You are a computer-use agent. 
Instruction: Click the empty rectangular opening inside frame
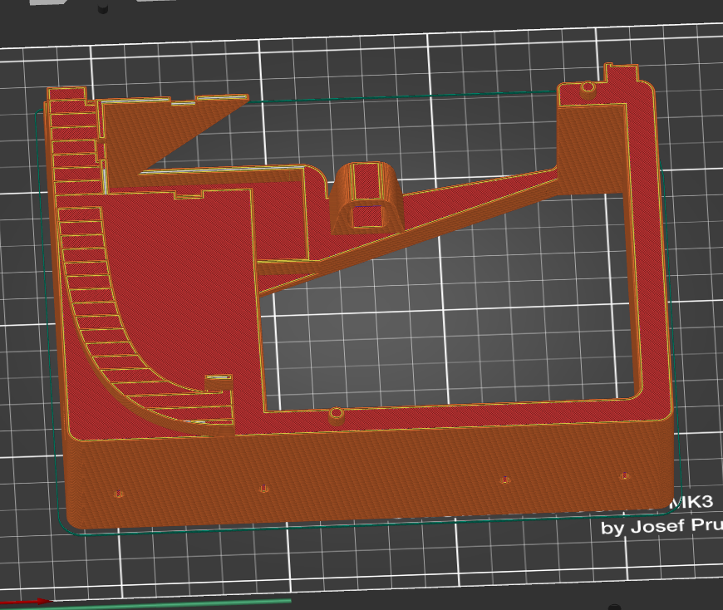click(x=449, y=324)
